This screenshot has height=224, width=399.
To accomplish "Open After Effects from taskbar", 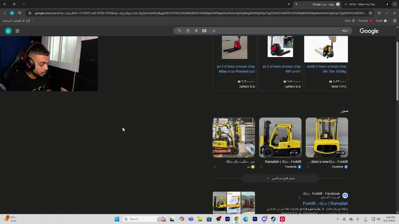I will point(228,219).
